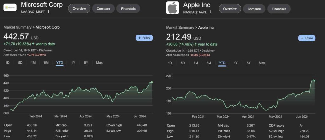Click the Microsoft logo icon
Screen dimensions: 325x140
click(x=10, y=7)
